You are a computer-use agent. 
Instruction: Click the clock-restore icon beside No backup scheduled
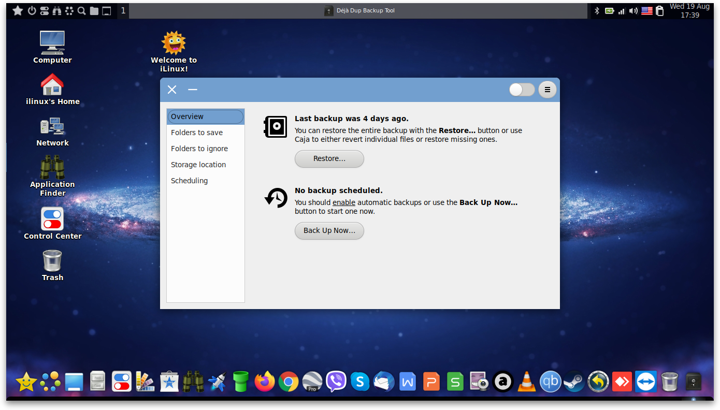point(276,198)
